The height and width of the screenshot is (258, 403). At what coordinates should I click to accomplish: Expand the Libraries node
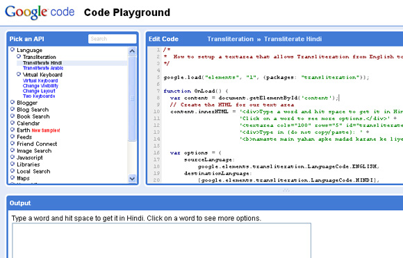click(13, 164)
